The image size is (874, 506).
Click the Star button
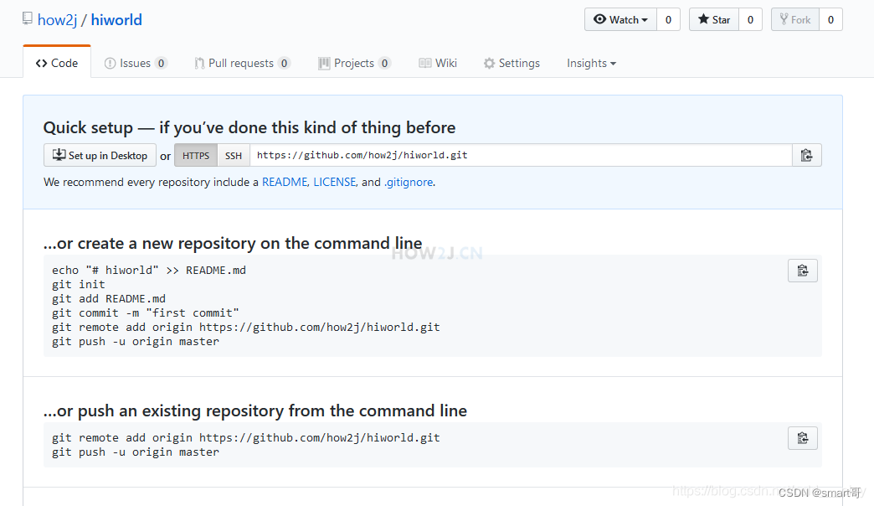click(x=714, y=19)
